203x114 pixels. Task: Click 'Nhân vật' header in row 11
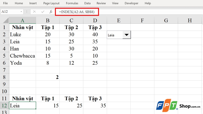point(23,98)
